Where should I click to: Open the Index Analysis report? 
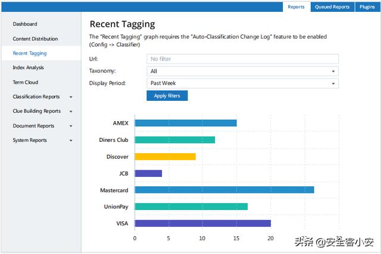click(x=28, y=68)
